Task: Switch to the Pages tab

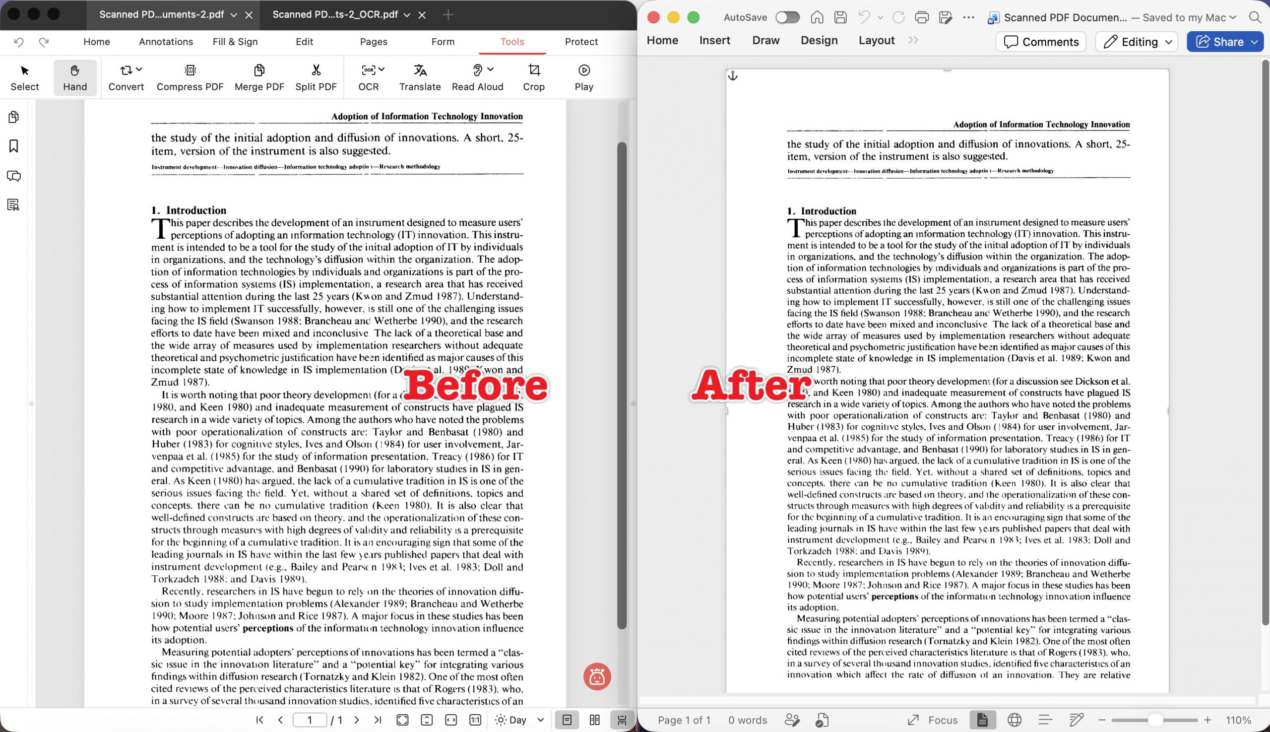Action: click(x=374, y=42)
